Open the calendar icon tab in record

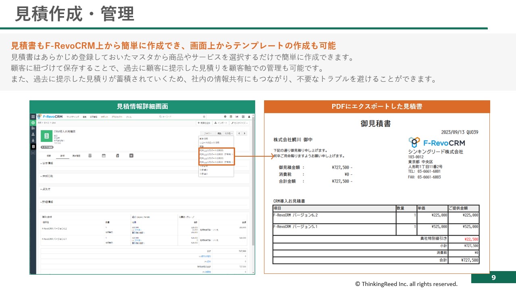104,155
